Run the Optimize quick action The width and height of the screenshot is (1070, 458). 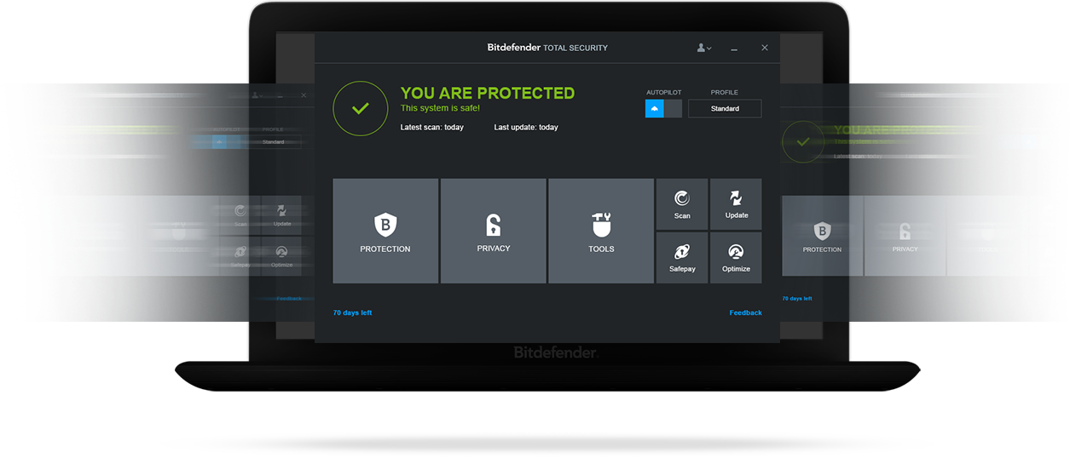click(736, 258)
